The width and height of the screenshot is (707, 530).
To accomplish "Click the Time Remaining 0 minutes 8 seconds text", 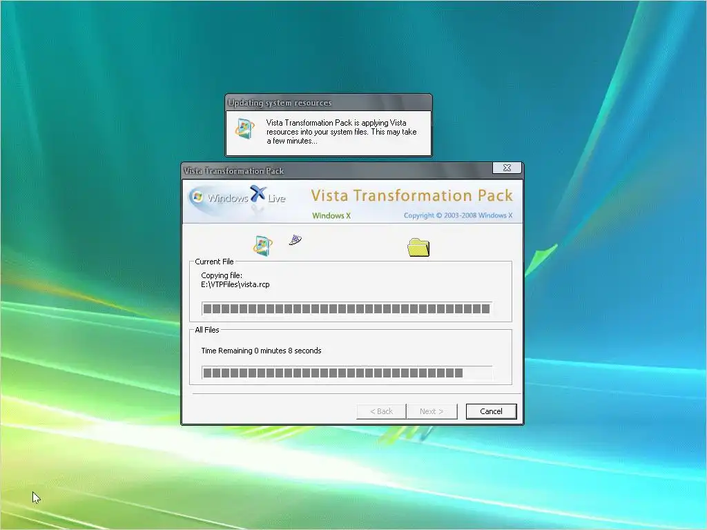I will tap(261, 351).
